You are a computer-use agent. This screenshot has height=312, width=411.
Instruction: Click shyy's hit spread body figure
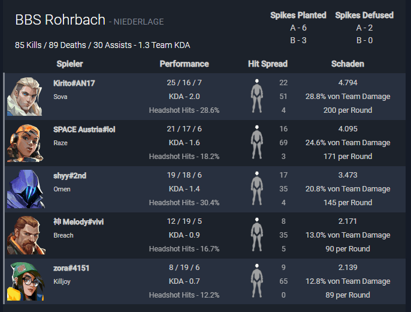[x=257, y=188]
